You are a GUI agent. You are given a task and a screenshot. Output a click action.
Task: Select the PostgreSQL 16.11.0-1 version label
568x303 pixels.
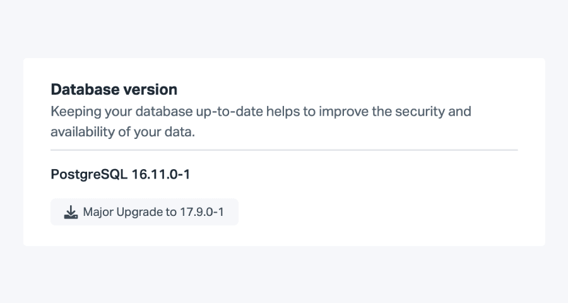point(120,174)
